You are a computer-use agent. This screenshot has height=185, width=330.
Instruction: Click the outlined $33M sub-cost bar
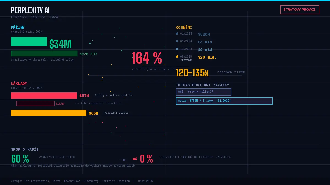coord(35,103)
